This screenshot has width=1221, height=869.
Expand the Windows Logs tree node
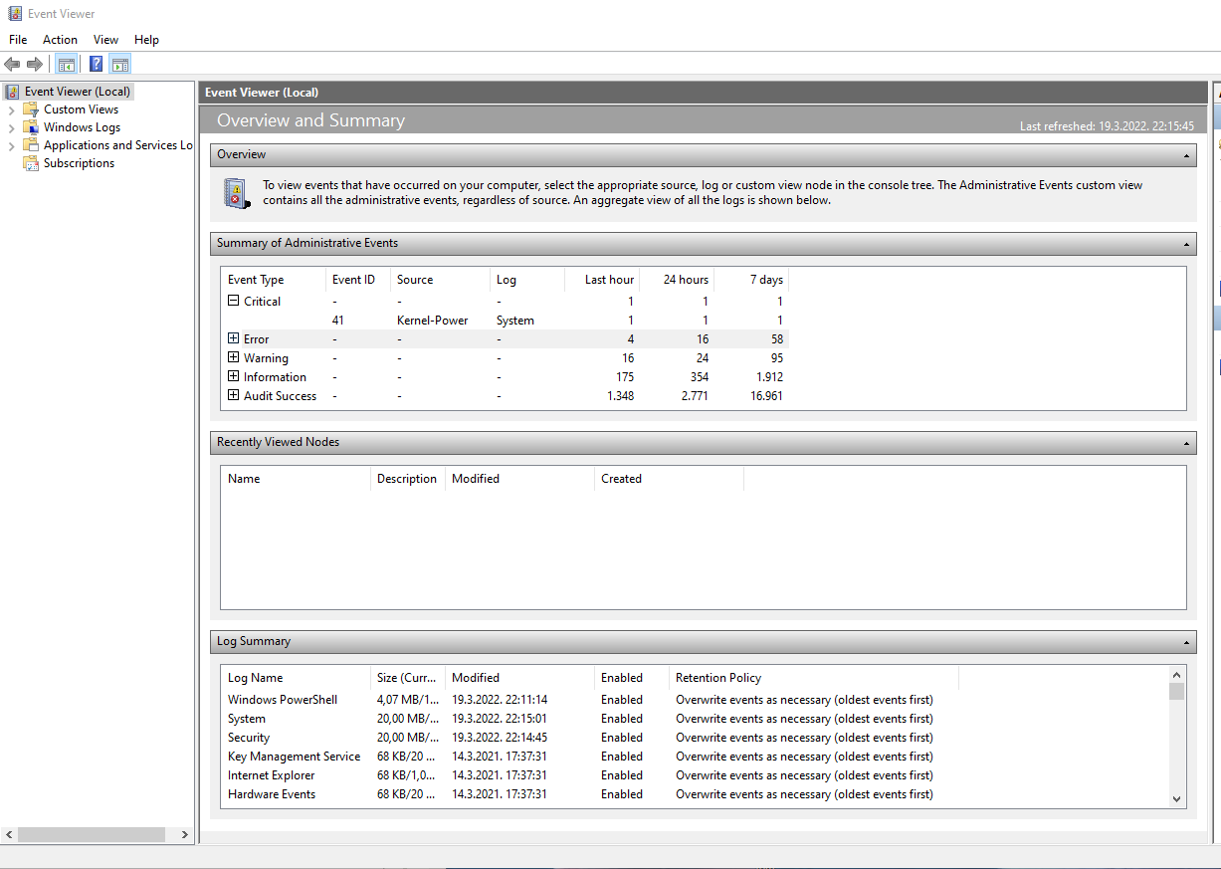11,127
